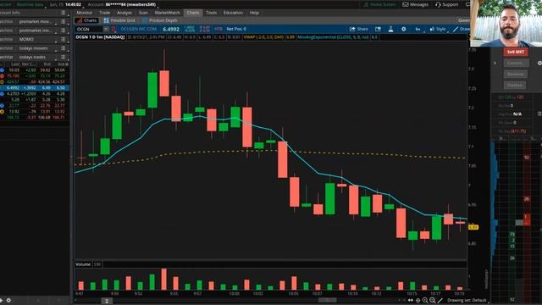Open the todays trades watchlist menu icon
Screen dimensions: 542x305
pyautogui.click(x=63, y=57)
